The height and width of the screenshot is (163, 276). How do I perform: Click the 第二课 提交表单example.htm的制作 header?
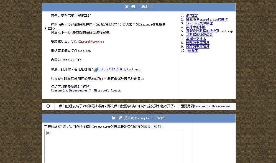click(139, 118)
